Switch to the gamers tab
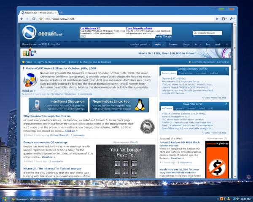This screenshot has width=253, height=202. (180, 108)
